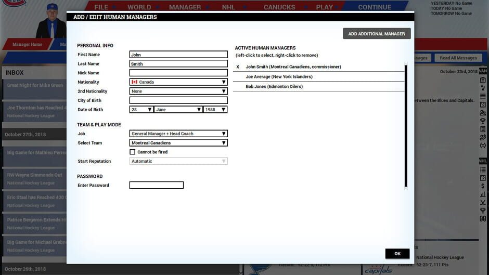
Task: Open the trade arrows icon in VAN sidebar
Action: click(483, 145)
